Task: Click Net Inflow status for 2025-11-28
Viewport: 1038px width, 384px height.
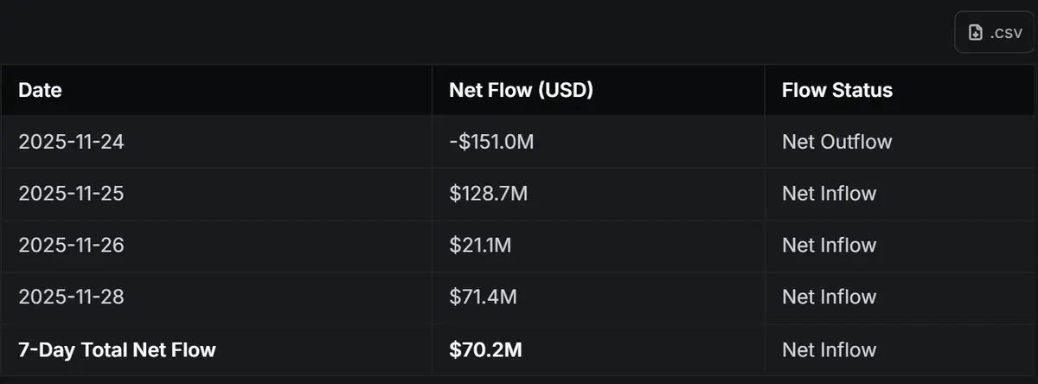Action: pyautogui.click(x=829, y=298)
